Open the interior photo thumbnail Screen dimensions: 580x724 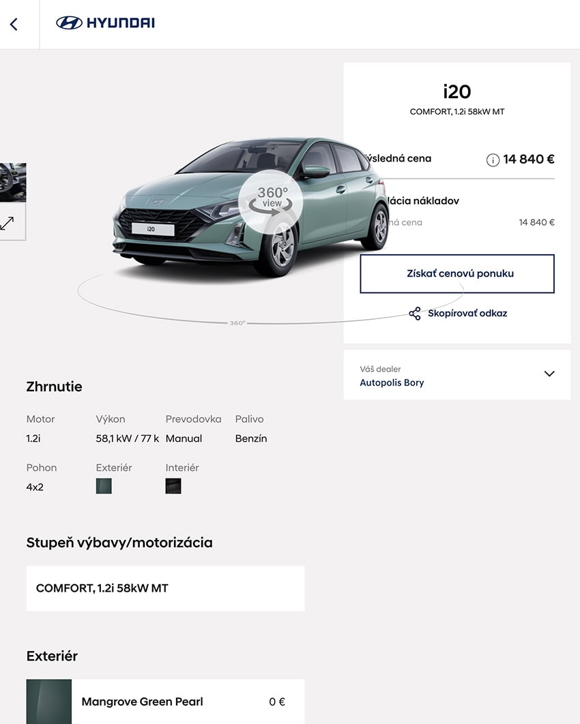click(12, 183)
